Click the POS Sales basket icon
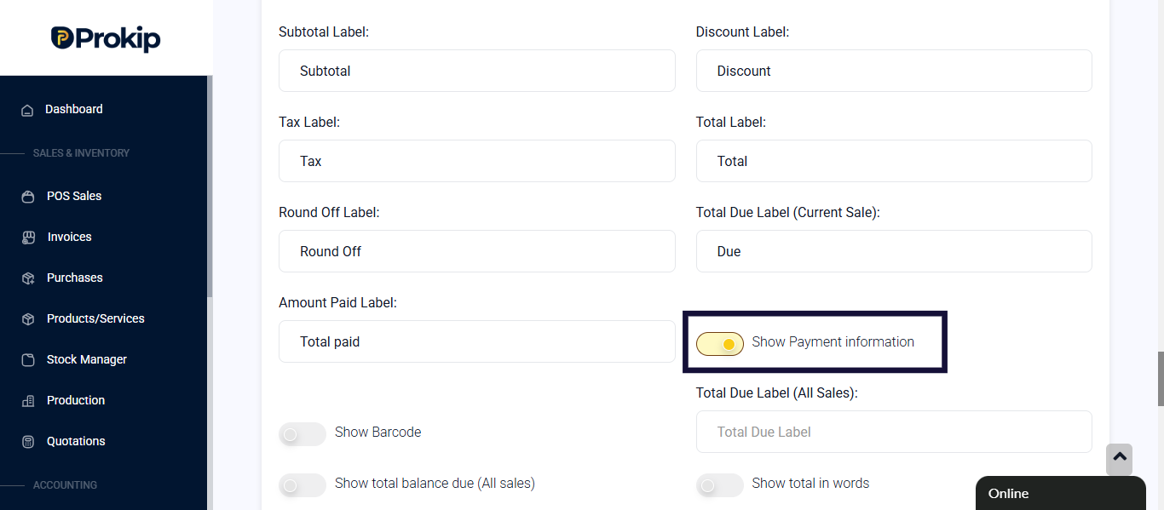The image size is (1164, 510). (28, 197)
